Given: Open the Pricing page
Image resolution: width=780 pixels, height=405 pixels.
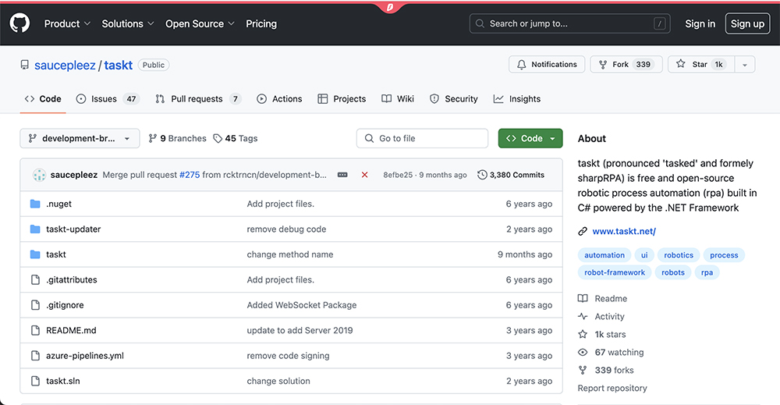Looking at the screenshot, I should click(x=261, y=23).
